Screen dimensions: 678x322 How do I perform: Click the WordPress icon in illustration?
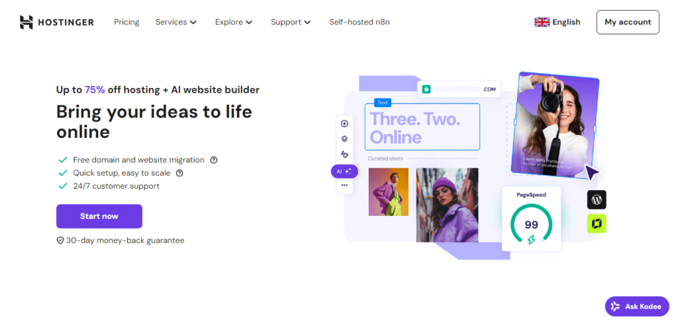point(597,199)
